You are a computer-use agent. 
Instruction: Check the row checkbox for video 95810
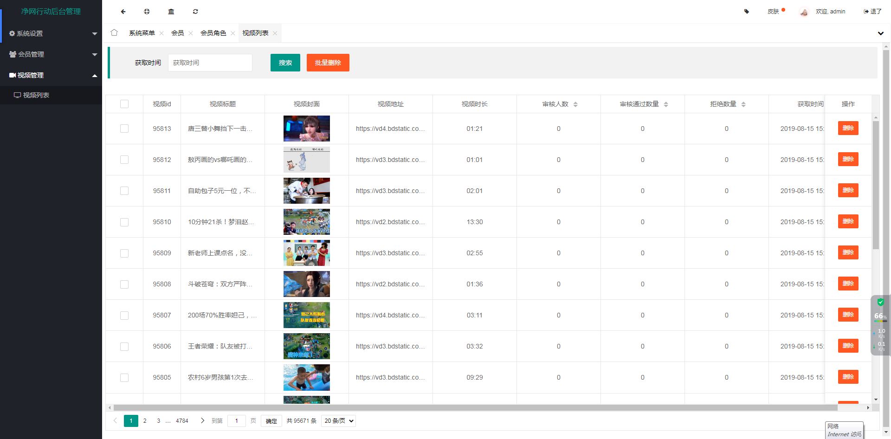(x=124, y=222)
